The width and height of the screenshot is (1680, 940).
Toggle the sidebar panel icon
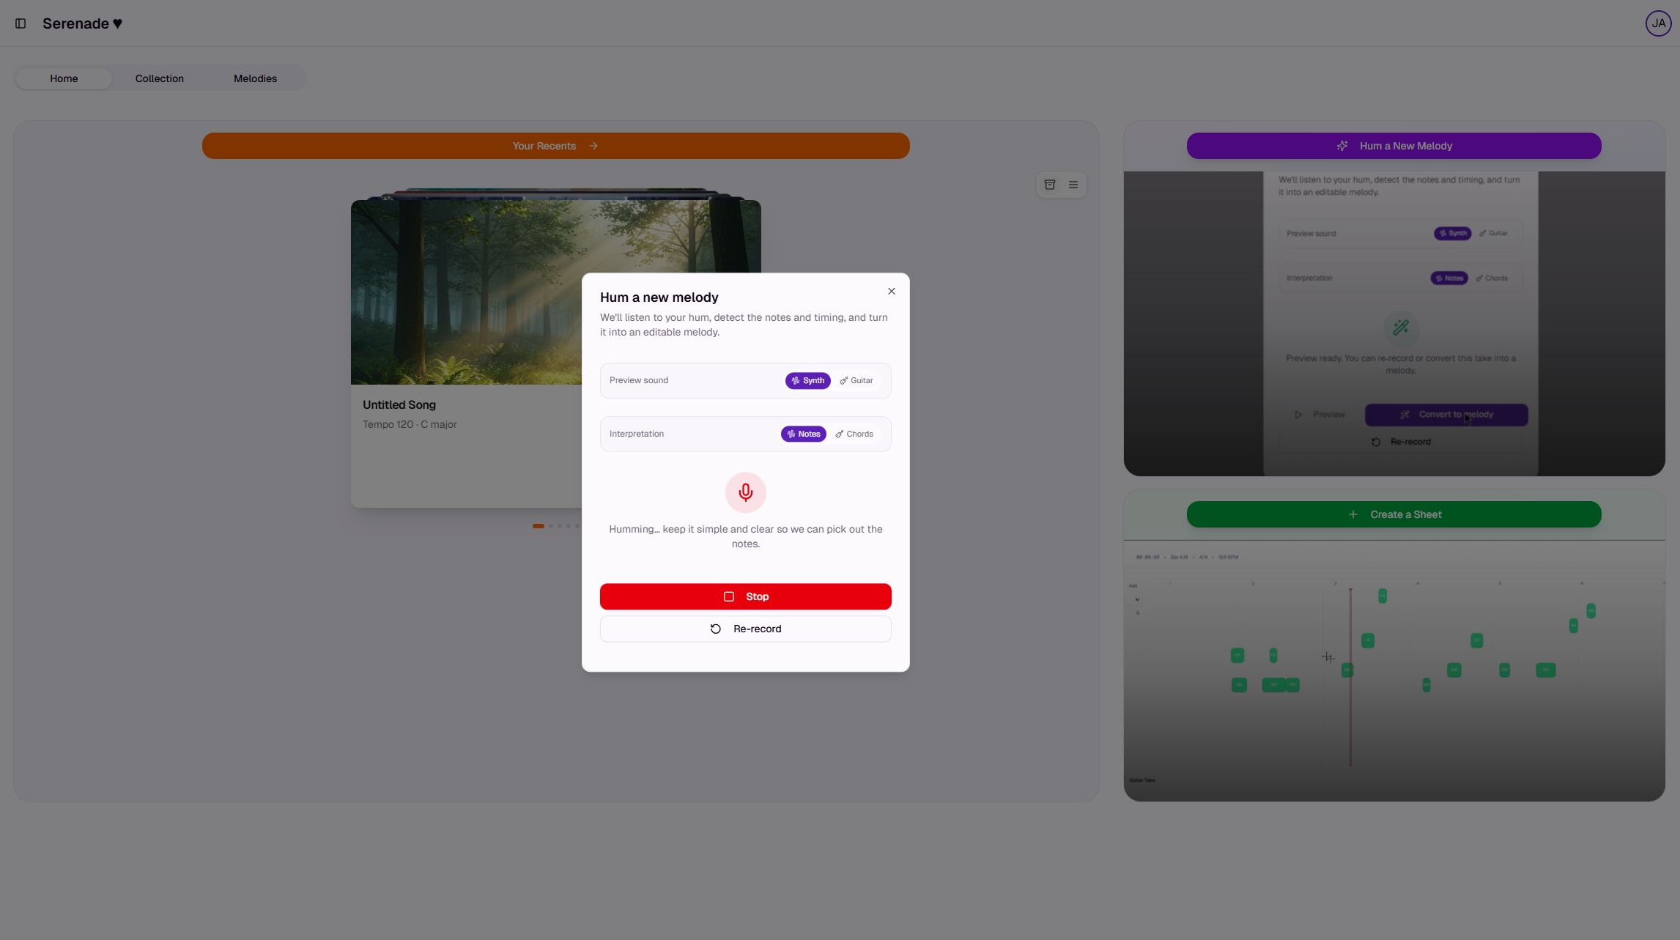click(x=21, y=23)
